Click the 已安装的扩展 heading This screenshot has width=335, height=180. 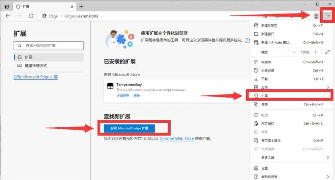click(120, 61)
